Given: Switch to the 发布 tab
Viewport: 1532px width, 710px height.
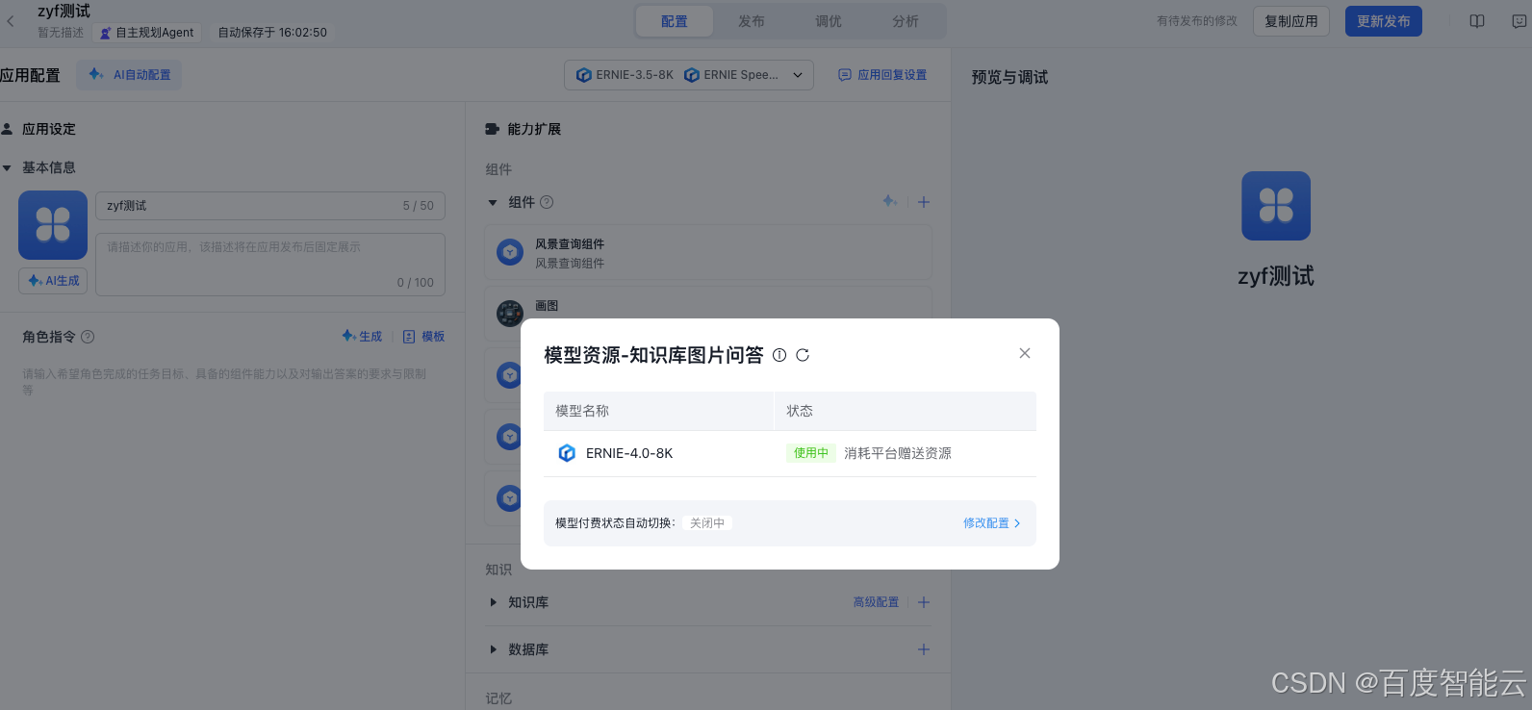Looking at the screenshot, I should (752, 21).
